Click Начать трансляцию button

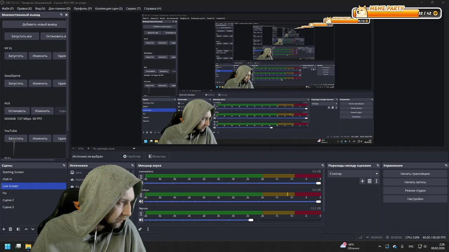(x=415, y=174)
